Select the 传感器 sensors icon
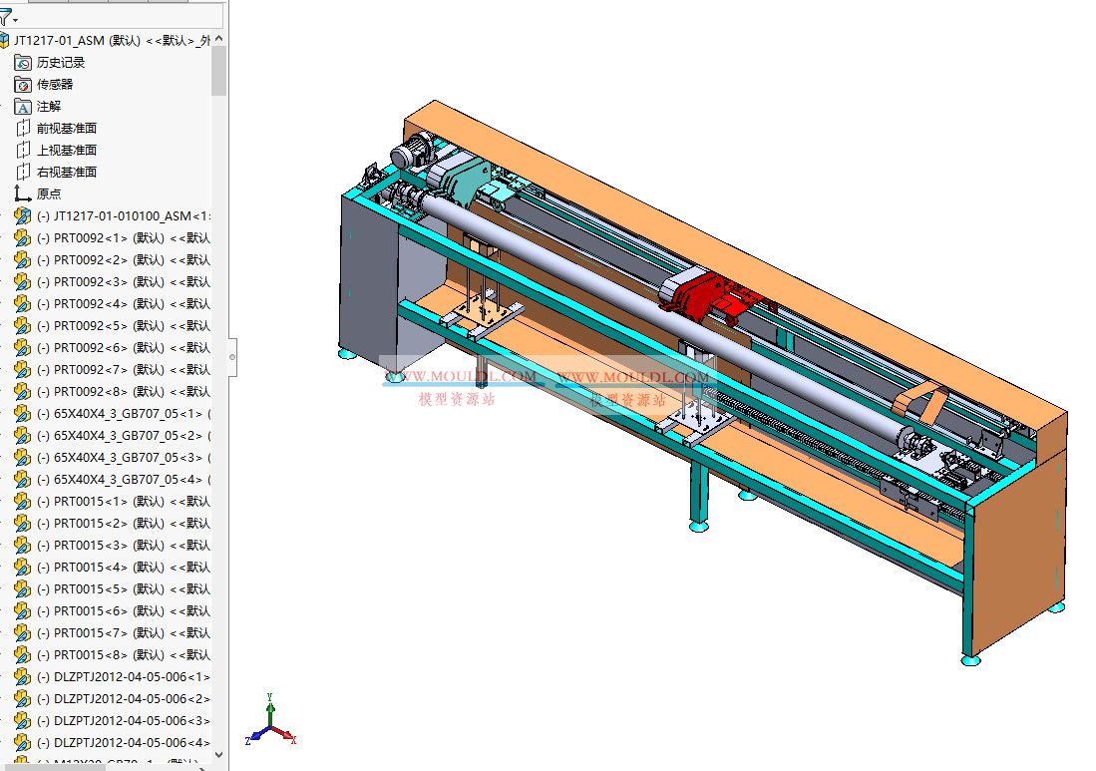 pos(21,84)
